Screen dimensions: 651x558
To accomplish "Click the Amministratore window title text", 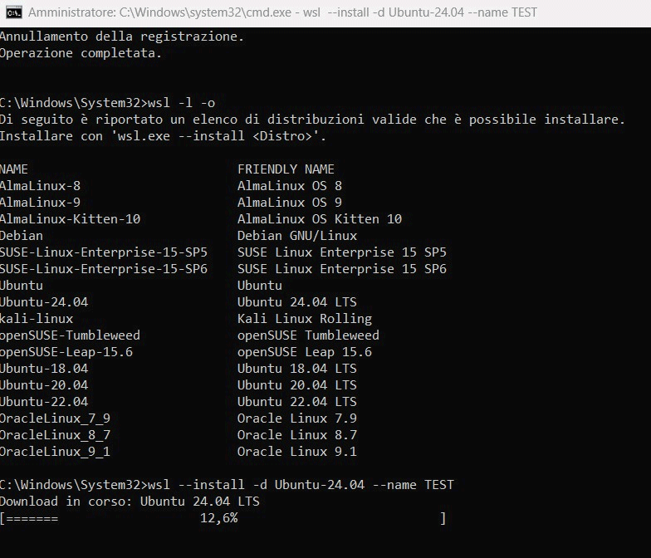I will pos(282,12).
